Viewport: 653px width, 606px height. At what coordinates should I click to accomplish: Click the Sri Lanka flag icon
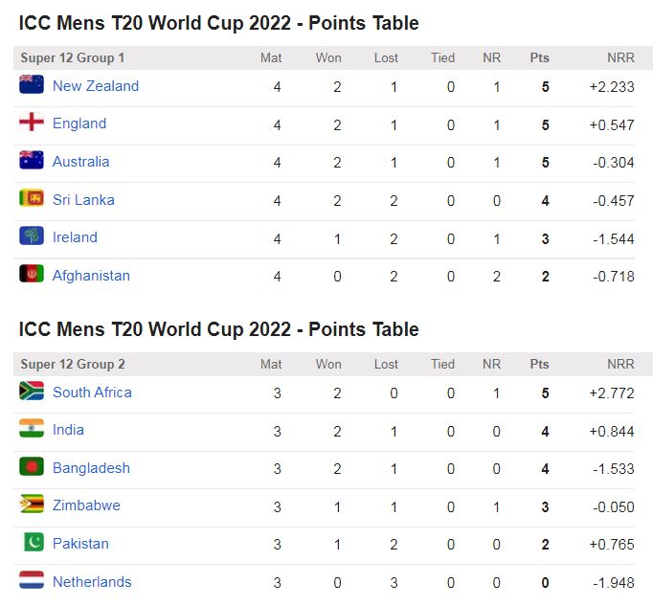[x=32, y=199]
